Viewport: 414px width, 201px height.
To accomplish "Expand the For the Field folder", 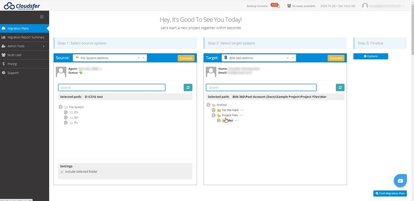I will (214, 110).
